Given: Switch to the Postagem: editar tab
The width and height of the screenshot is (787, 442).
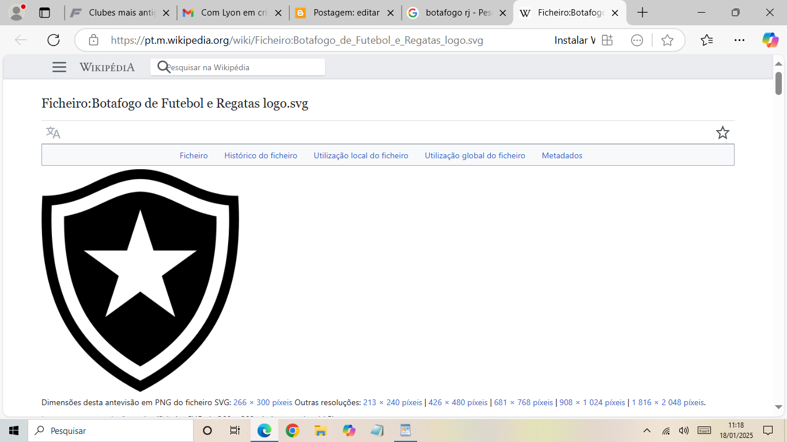Looking at the screenshot, I should point(345,13).
